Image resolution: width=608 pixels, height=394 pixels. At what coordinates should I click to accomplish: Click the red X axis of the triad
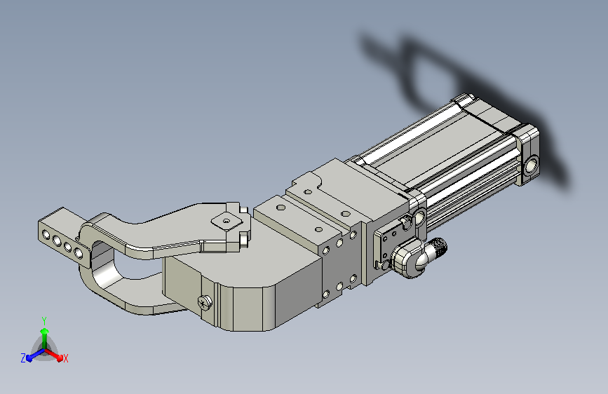[53, 355]
